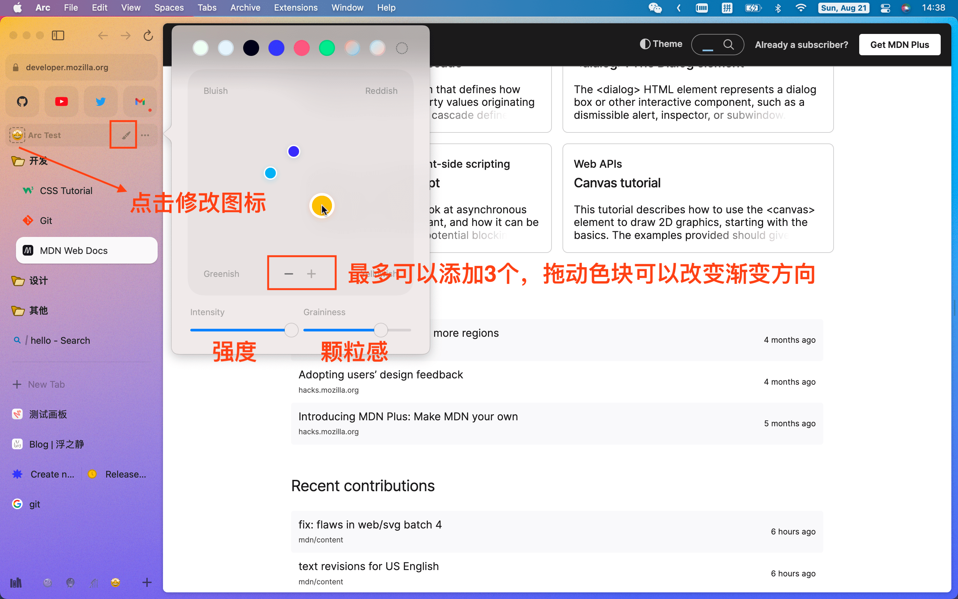Open the Gmail pinned favorite

tap(140, 101)
